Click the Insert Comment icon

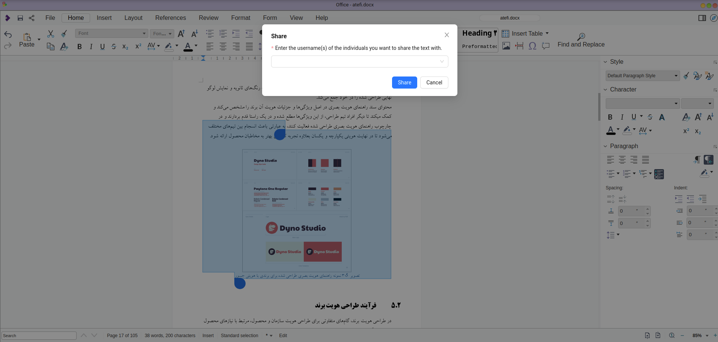pos(546,46)
